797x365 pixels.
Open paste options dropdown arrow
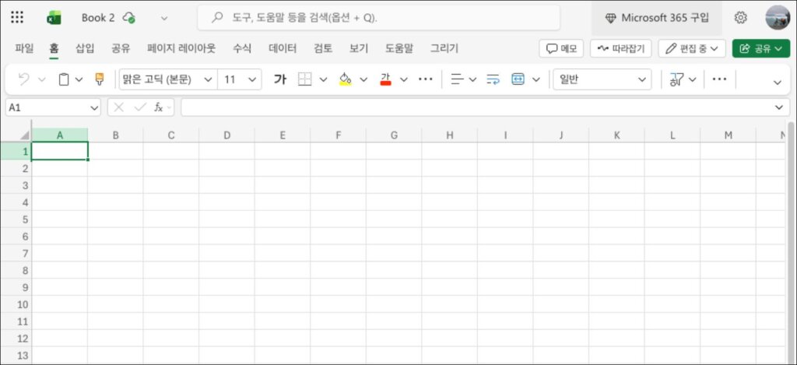click(x=79, y=80)
